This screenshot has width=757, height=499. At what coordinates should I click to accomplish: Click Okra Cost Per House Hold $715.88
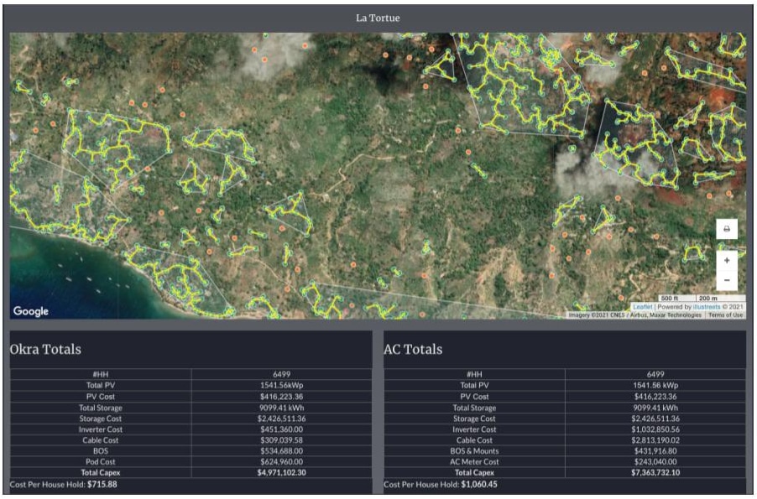(x=101, y=485)
